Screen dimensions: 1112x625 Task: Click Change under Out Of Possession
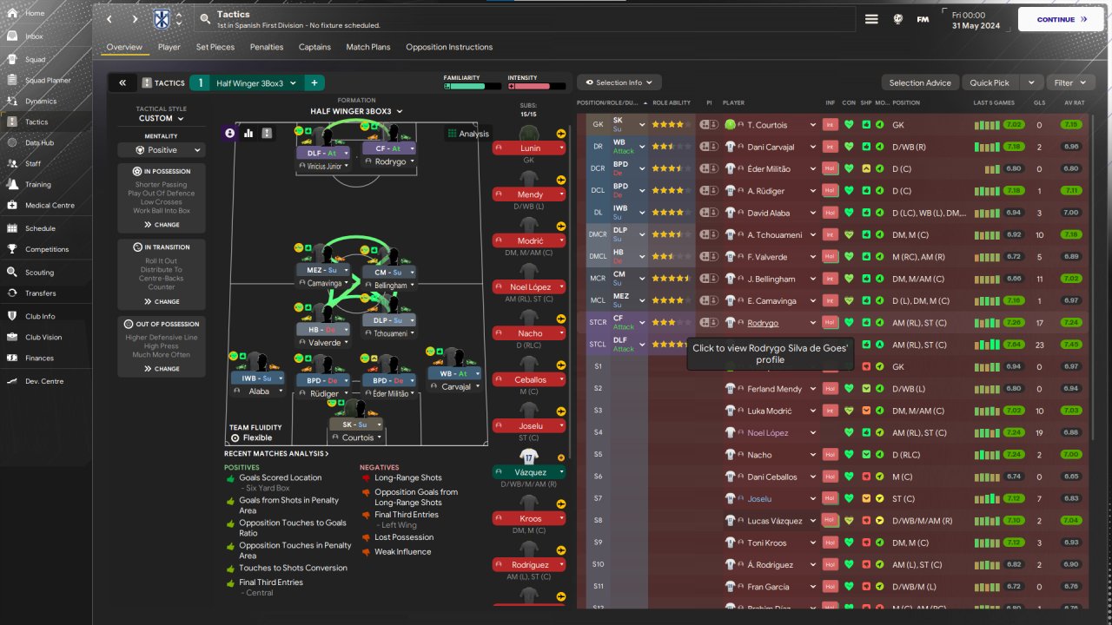click(x=162, y=369)
